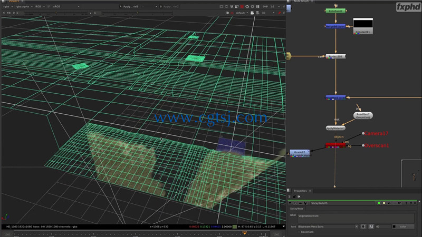Click the red clipping warning icon in the viewer toolbar
This screenshot has width=422, height=237.
(x=242, y=6)
